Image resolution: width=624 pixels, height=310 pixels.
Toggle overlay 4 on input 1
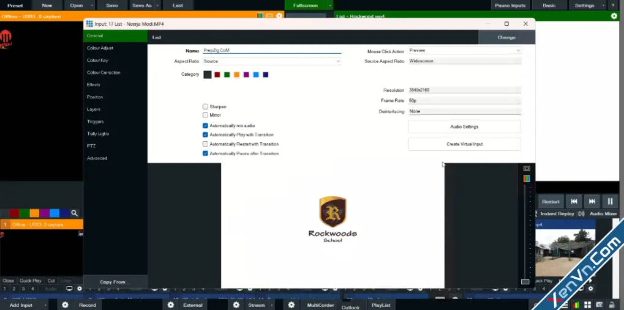coord(32,289)
